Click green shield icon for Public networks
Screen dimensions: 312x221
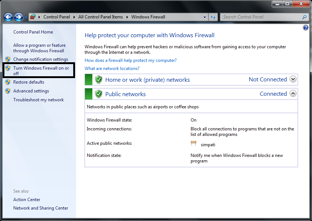pos(99,94)
